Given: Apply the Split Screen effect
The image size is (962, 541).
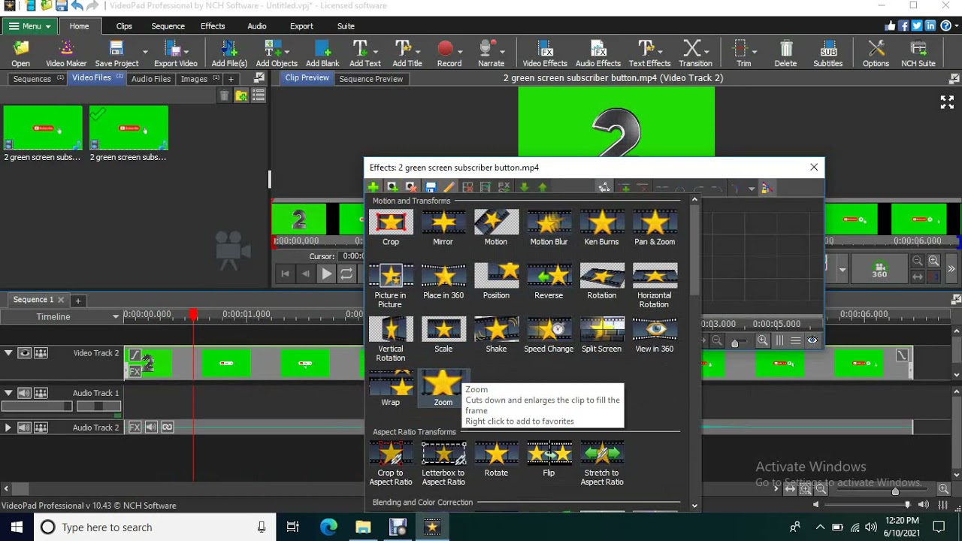Looking at the screenshot, I should [x=601, y=335].
